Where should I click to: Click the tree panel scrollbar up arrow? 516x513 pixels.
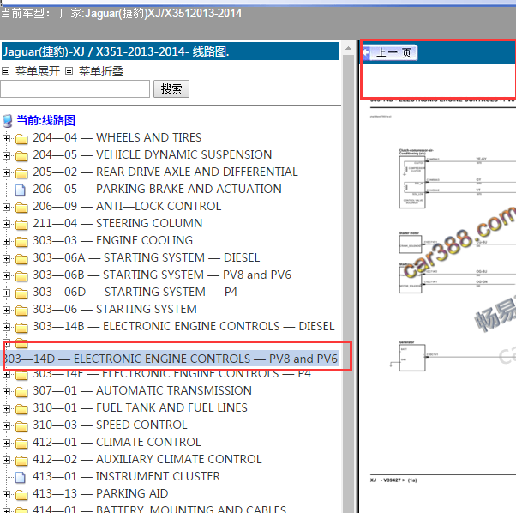(349, 49)
